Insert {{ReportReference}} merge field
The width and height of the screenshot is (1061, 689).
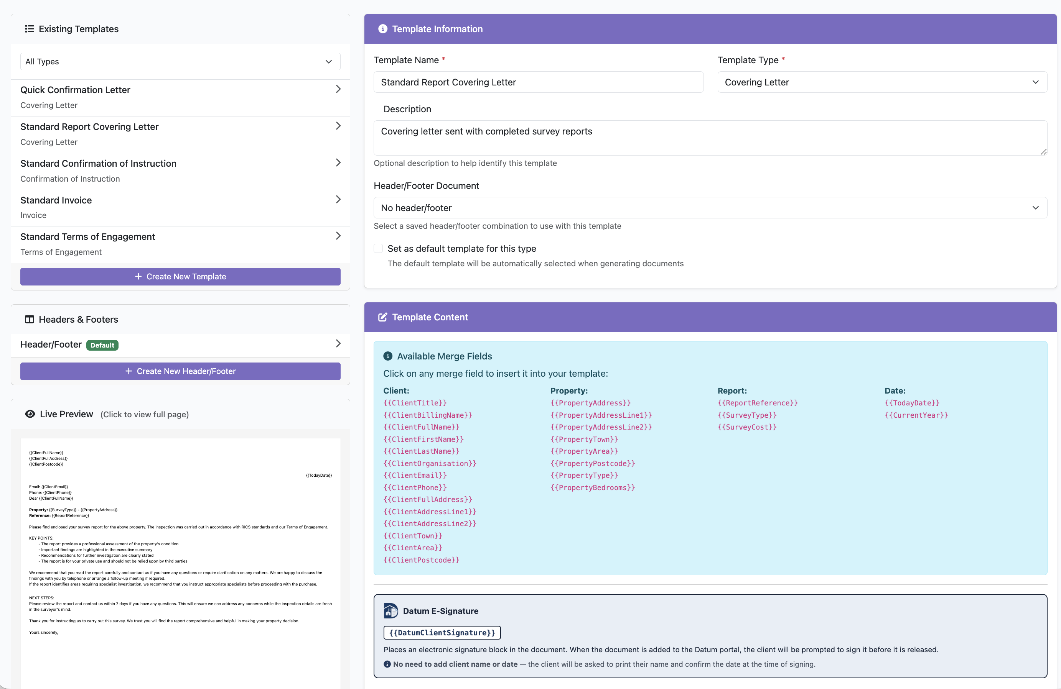(x=758, y=403)
